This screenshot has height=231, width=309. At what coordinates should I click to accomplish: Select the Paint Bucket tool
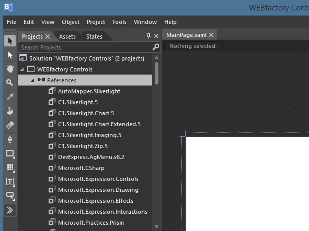click(x=10, y=111)
